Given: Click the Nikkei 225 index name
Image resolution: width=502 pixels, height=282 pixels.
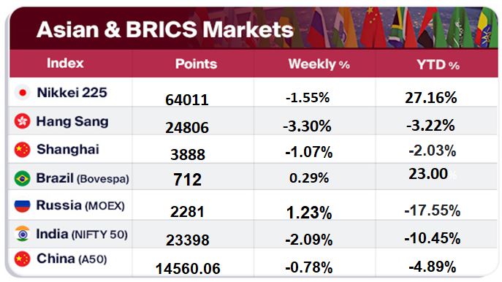Looking at the screenshot, I should pos(72,93).
